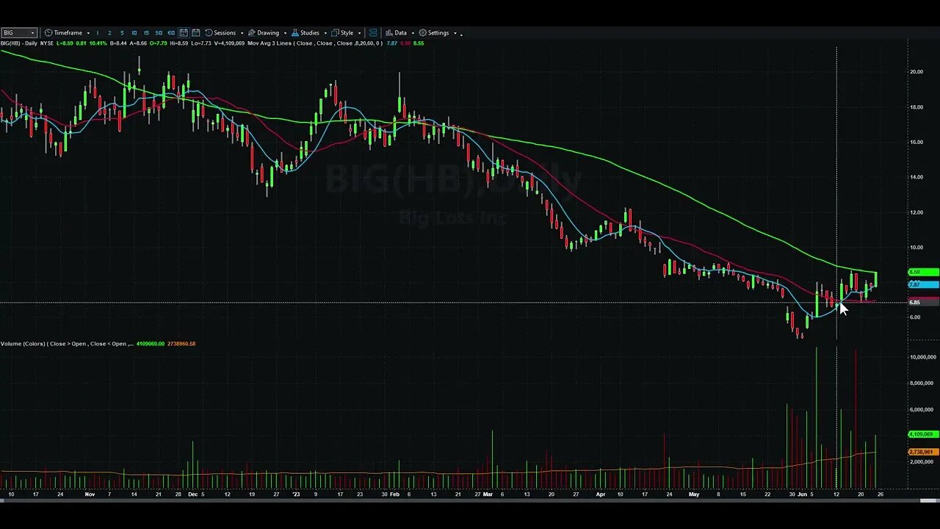The image size is (940, 529).
Task: Open the Studies menu
Action: (x=305, y=32)
